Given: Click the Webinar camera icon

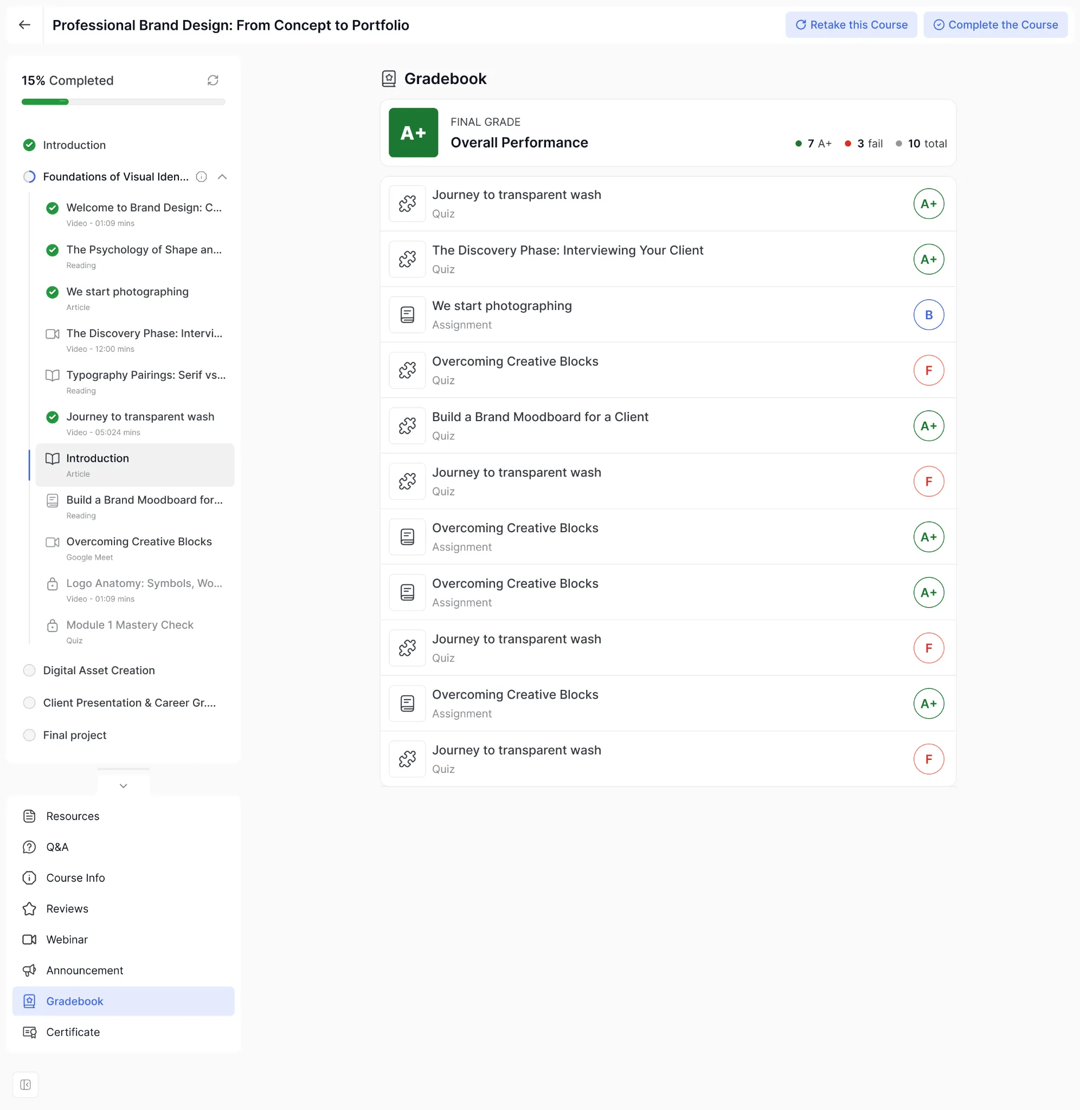Looking at the screenshot, I should pyautogui.click(x=29, y=940).
